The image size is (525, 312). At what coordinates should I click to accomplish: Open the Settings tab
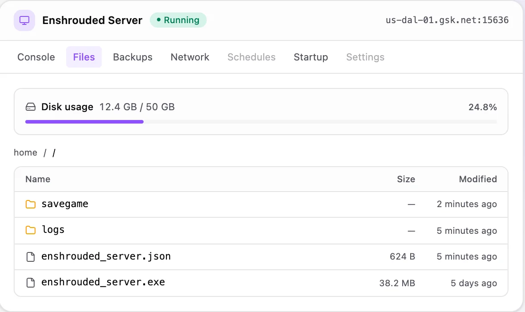tap(365, 57)
